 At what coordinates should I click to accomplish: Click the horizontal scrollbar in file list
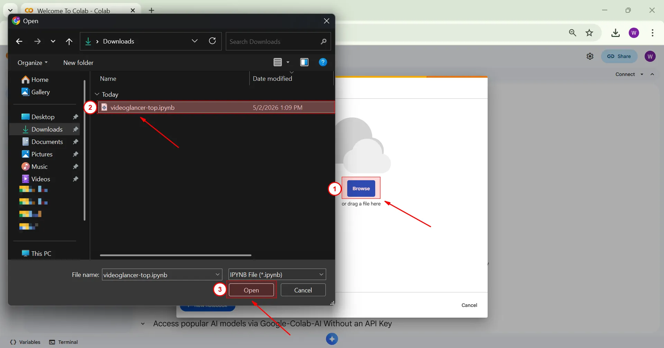coord(176,255)
